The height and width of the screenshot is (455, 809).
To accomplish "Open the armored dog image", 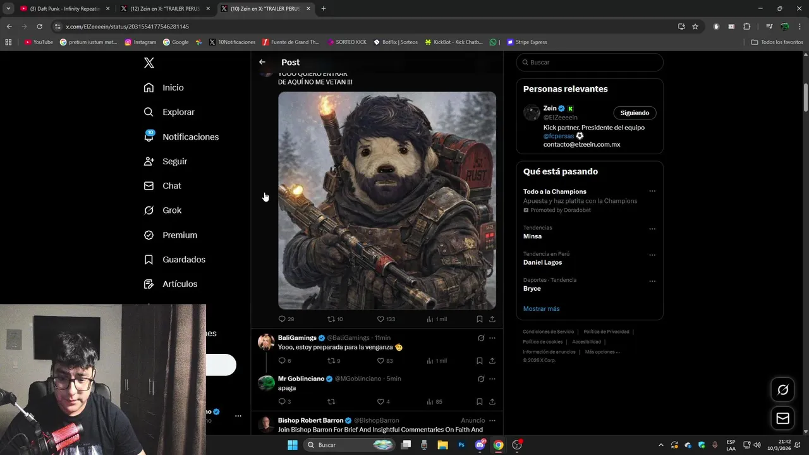I will pyautogui.click(x=387, y=201).
